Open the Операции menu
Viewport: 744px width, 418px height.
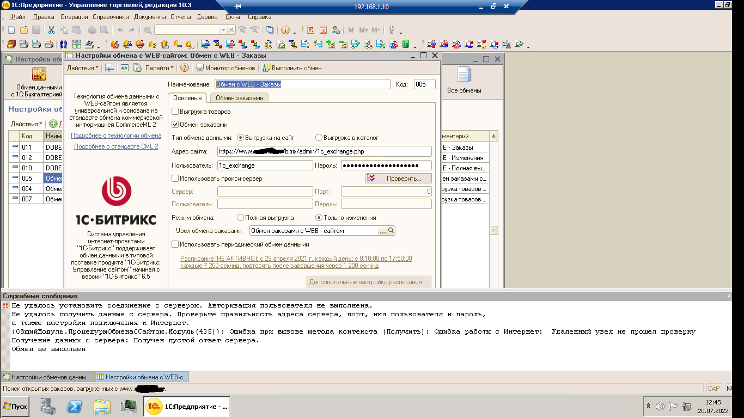[x=74, y=17]
